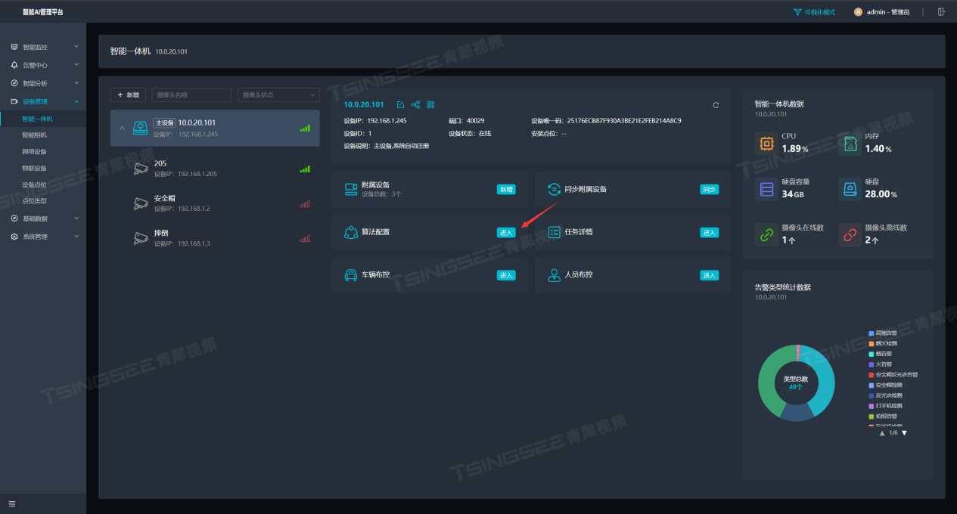Select 物联设备 submenu item

coord(43,169)
